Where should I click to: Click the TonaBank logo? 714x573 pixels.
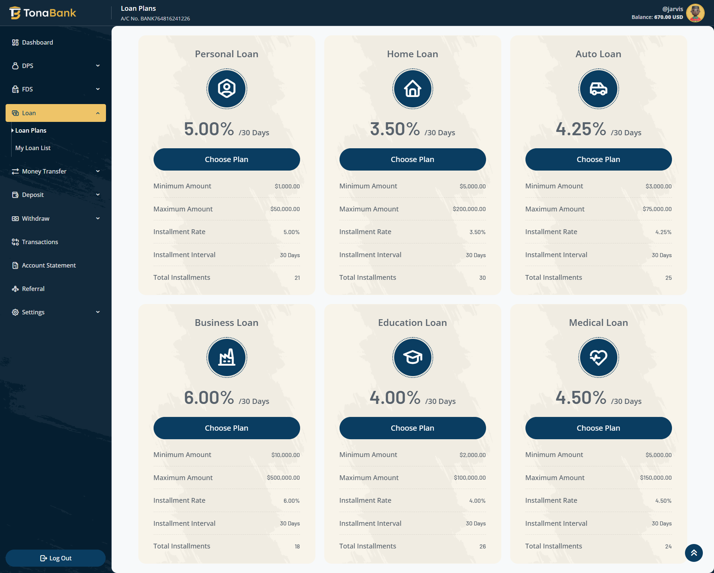[43, 13]
